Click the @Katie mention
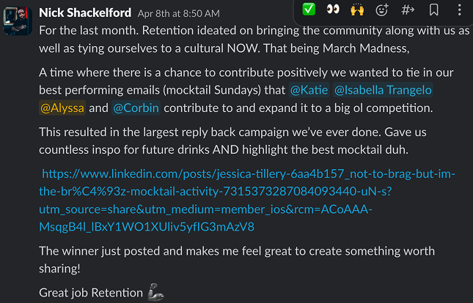Screen dimensions: 473x303 [x=309, y=90]
